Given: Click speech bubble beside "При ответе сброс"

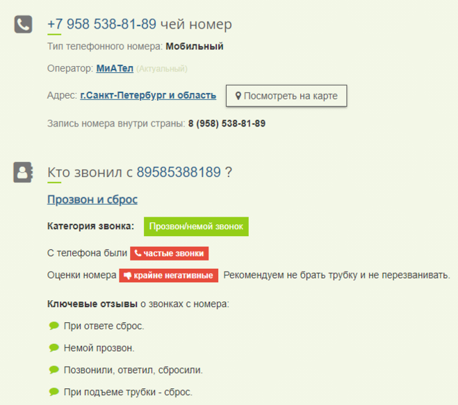Looking at the screenshot, I should pyautogui.click(x=54, y=326).
